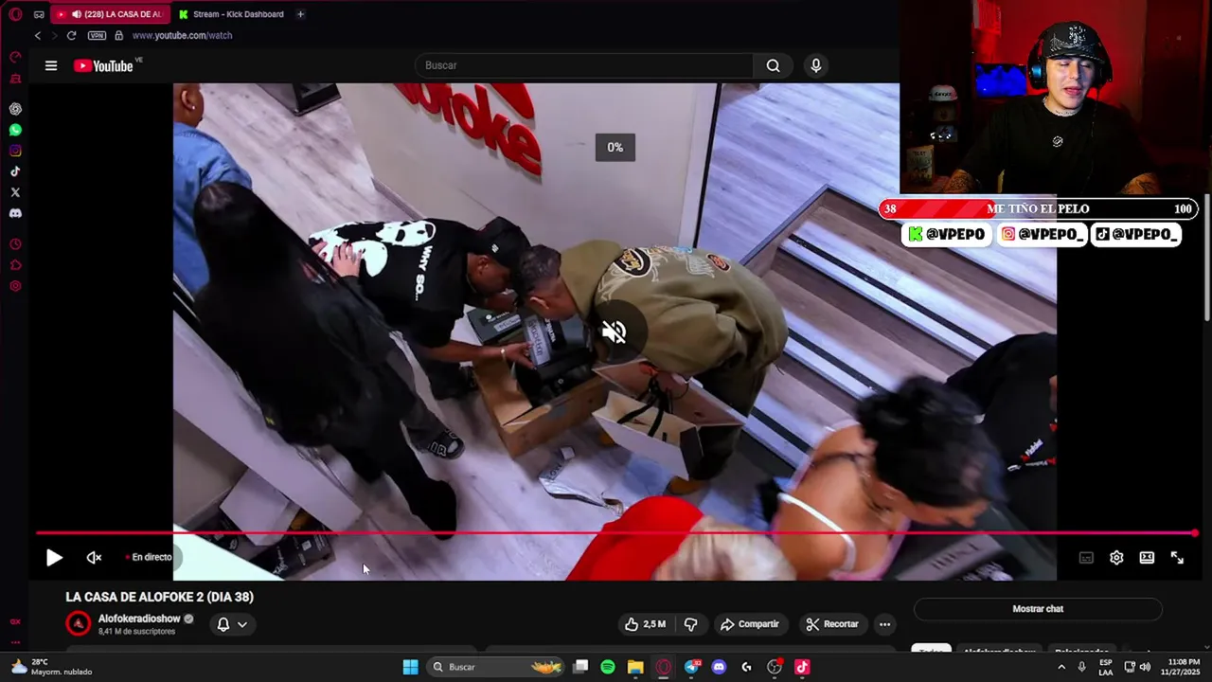Click the LA CASA DE ALOFOKE 2 (DIA 38) title
The image size is (1212, 682).
pyautogui.click(x=159, y=597)
